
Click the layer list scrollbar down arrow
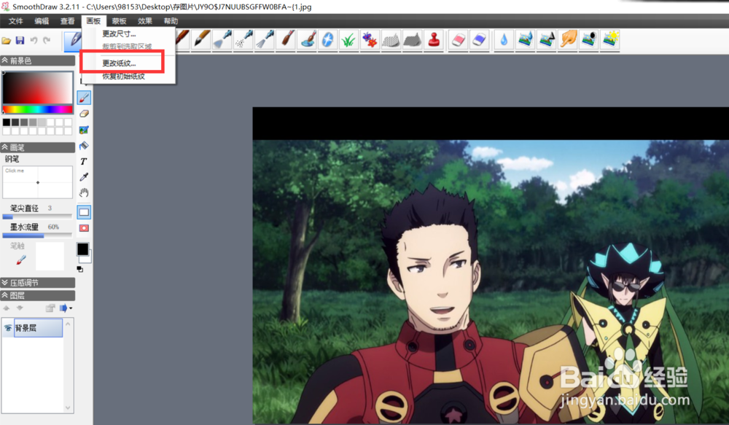tap(68, 408)
